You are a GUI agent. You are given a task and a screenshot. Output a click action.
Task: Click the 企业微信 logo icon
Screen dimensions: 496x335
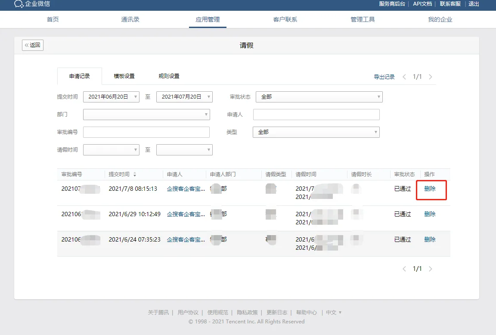19,4
